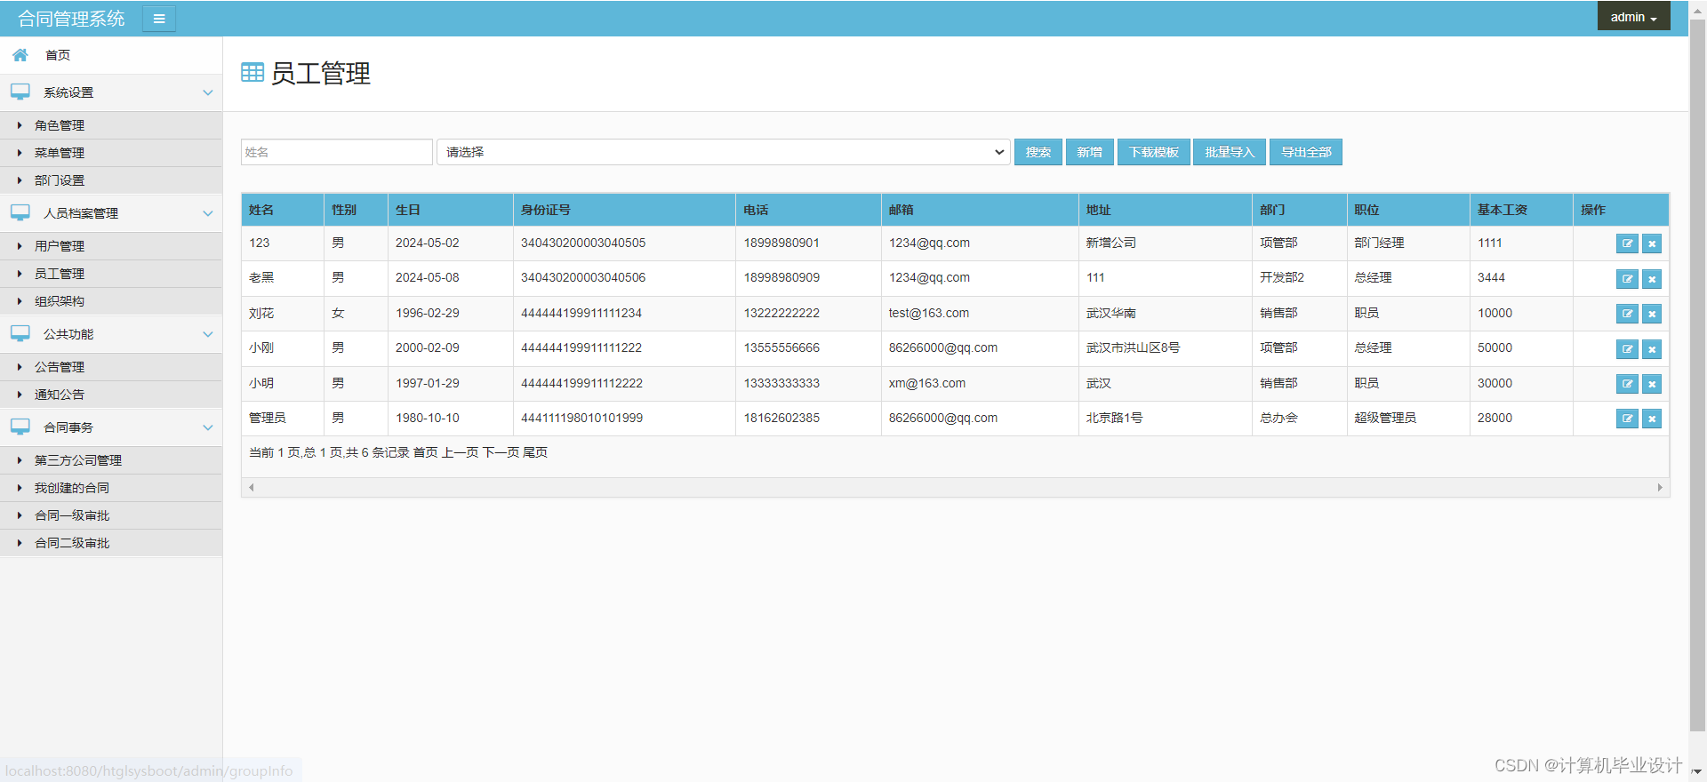Open the admin user dropdown menu
The image size is (1707, 782).
(x=1633, y=17)
